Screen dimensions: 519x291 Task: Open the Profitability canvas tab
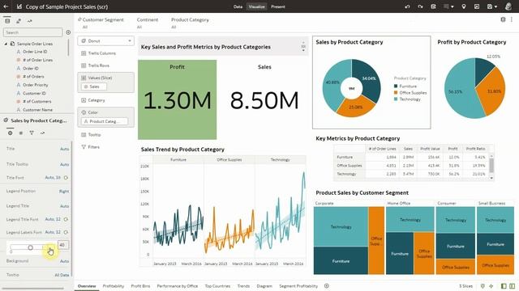[x=114, y=286]
